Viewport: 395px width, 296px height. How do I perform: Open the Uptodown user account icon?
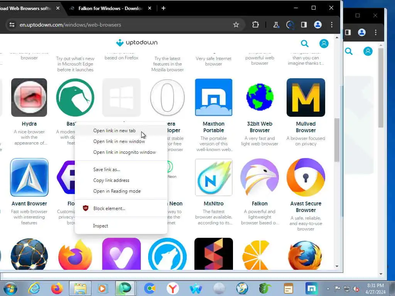point(324,44)
